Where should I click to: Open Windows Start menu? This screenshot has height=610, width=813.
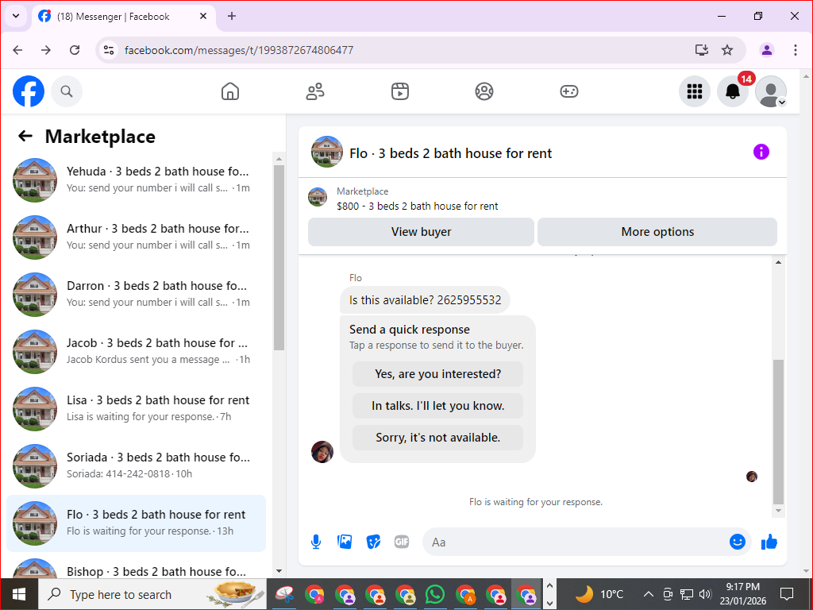click(19, 594)
